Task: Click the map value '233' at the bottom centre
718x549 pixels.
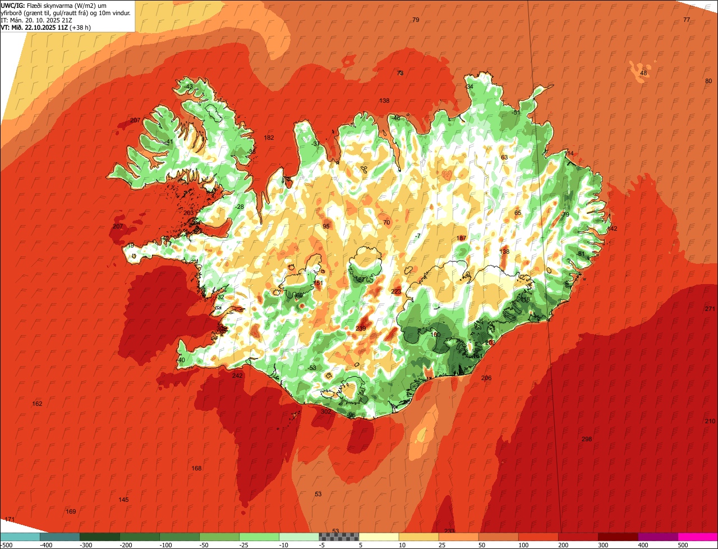Action: click(449, 531)
